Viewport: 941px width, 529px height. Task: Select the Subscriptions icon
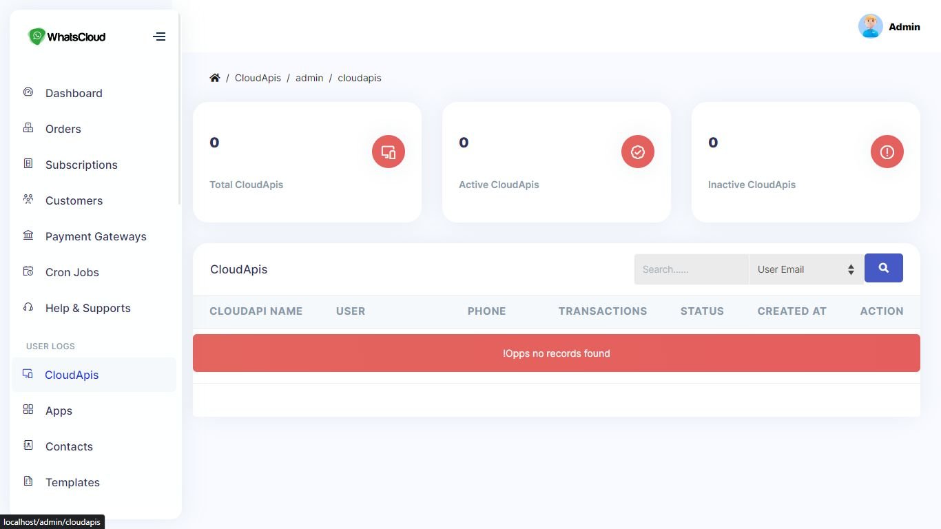point(28,164)
